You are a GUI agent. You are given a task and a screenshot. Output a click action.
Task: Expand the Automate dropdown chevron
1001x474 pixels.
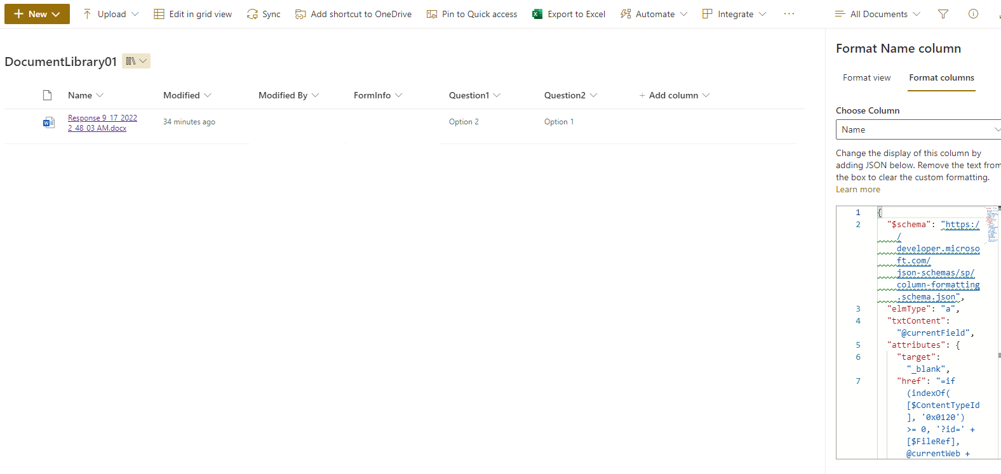683,14
